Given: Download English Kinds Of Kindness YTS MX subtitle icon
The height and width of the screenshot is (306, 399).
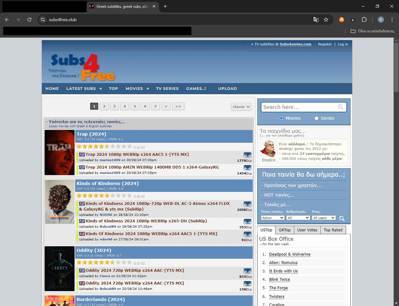Looking at the screenshot, I should pos(247,234).
